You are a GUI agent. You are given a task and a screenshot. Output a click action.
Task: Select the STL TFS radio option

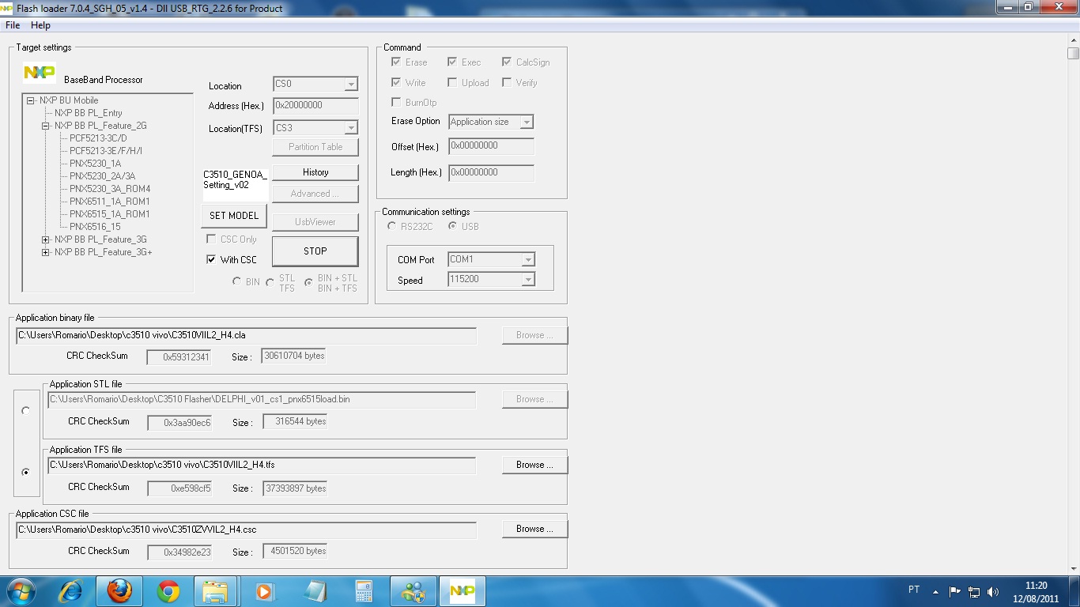click(x=270, y=282)
